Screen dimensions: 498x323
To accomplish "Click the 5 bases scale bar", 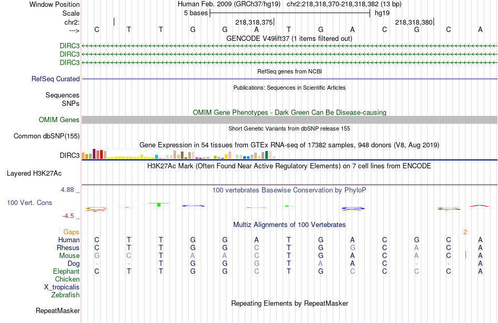I will point(290,13).
